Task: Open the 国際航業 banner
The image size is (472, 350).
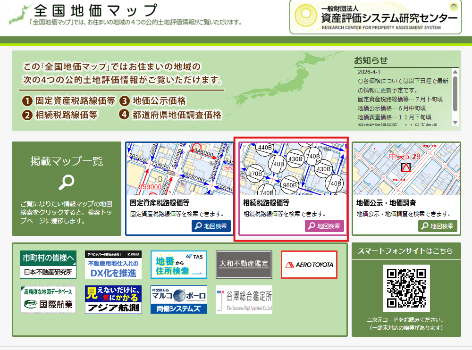Action: [48, 300]
